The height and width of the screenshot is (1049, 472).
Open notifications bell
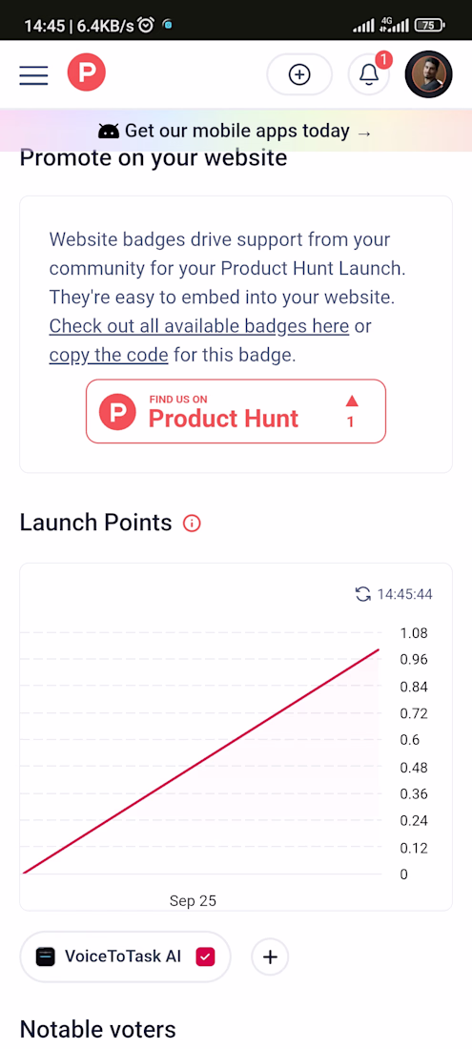click(368, 74)
